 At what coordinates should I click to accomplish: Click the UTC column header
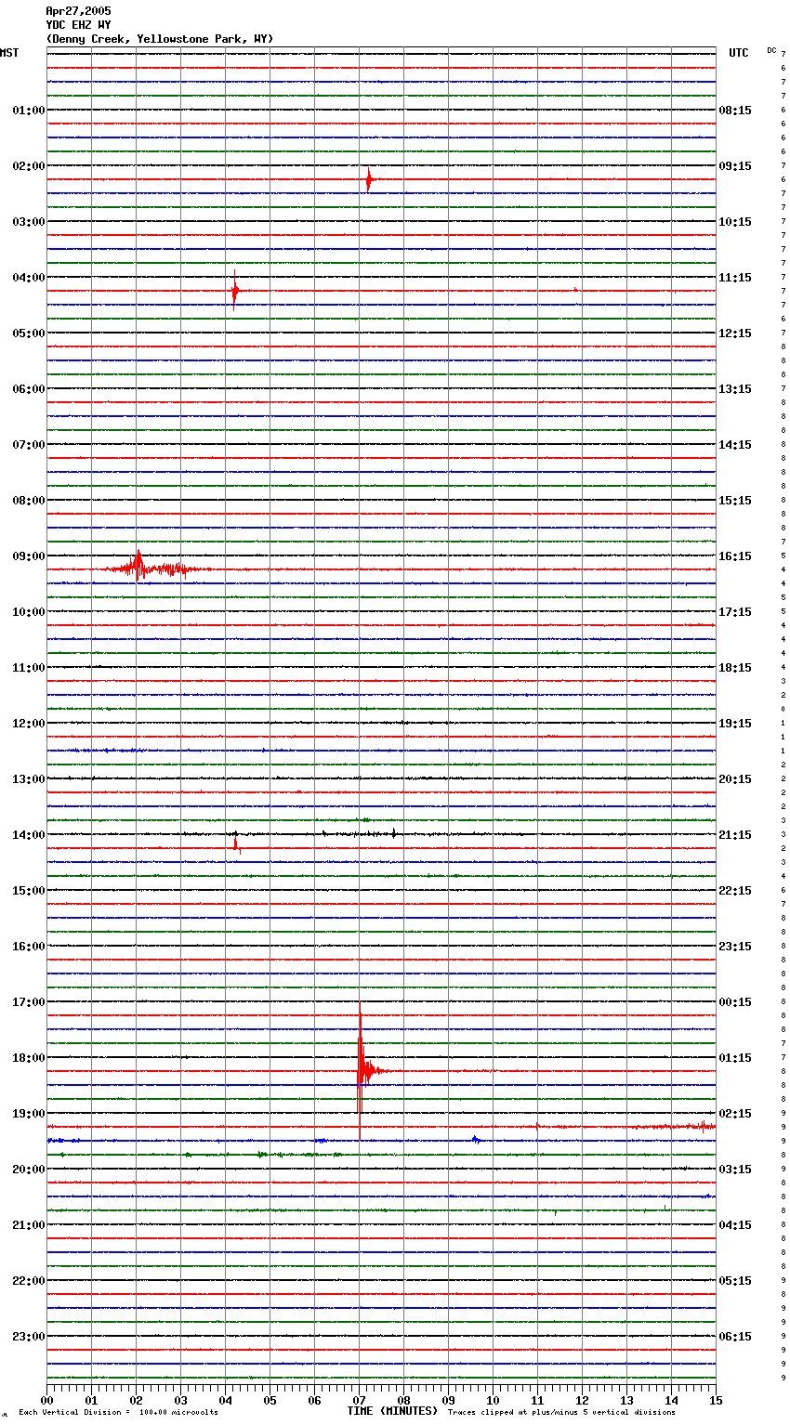pyautogui.click(x=739, y=53)
